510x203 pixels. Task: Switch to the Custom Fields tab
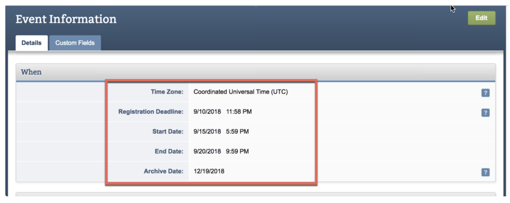(75, 43)
